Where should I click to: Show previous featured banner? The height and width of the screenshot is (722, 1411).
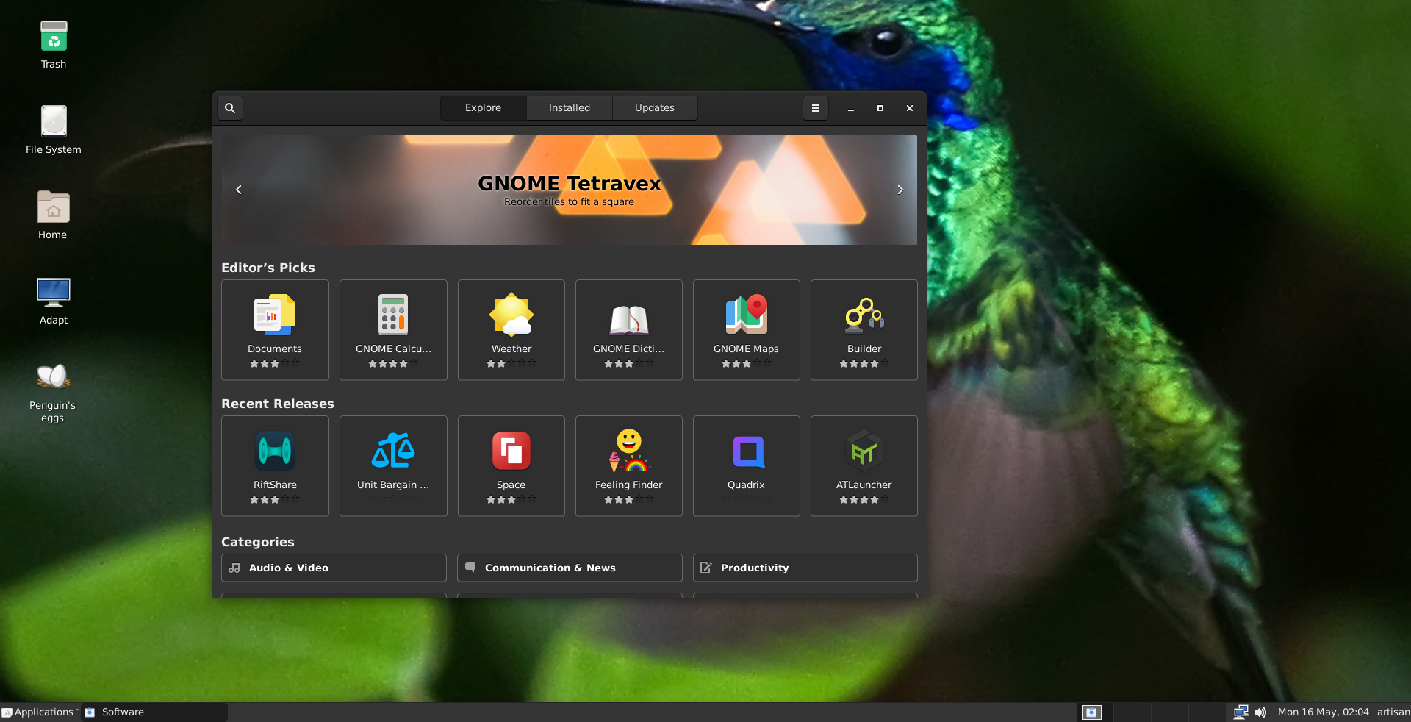coord(239,190)
